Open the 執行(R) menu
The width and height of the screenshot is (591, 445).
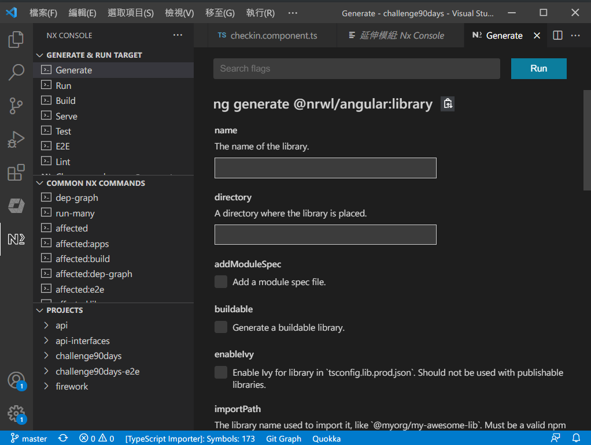[260, 13]
